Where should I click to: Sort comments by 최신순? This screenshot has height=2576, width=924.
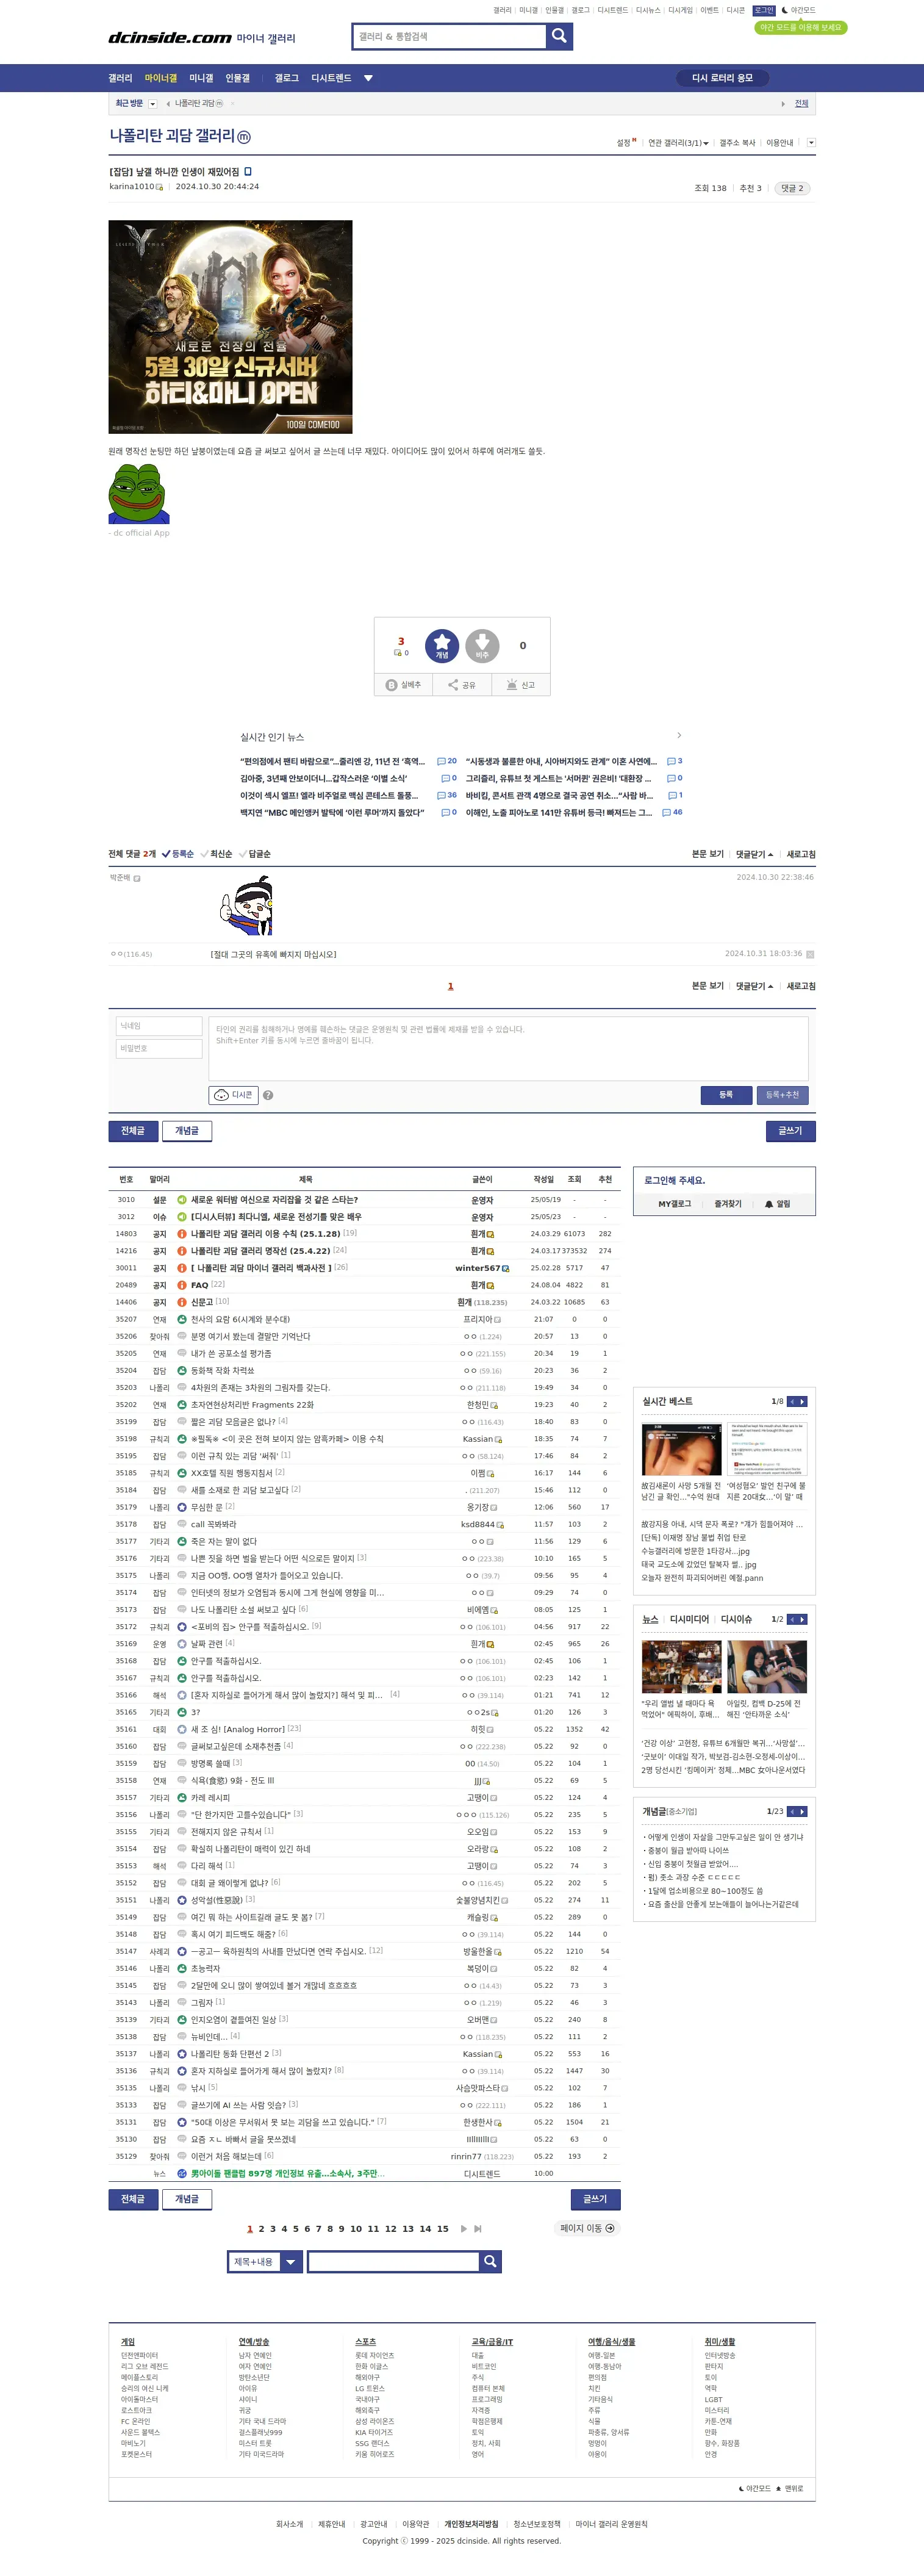[x=216, y=854]
